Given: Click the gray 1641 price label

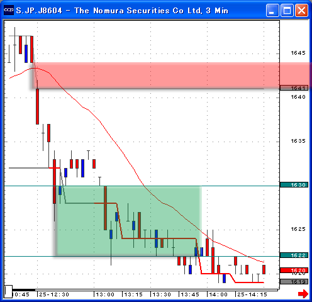Looking at the screenshot, I should point(294,88).
